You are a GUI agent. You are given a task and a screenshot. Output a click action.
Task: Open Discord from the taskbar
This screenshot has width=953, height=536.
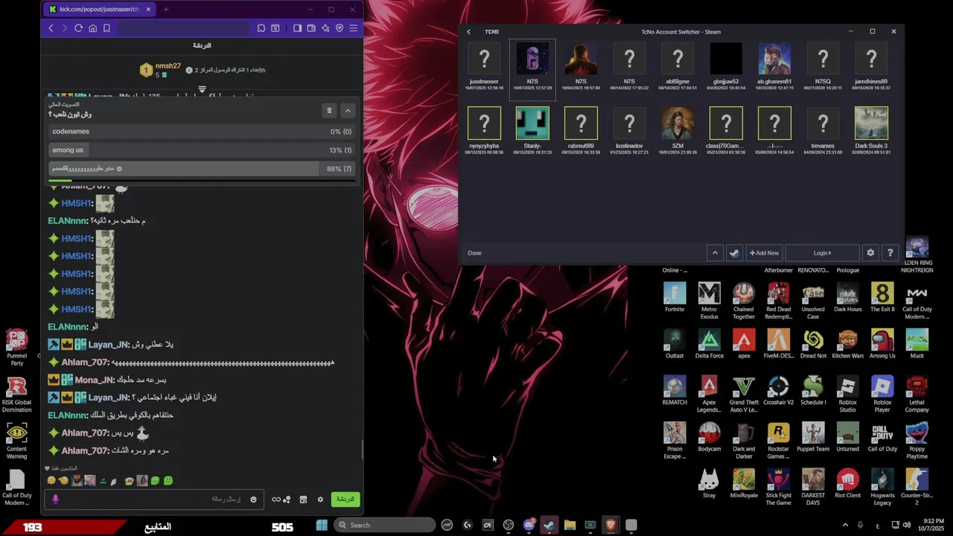point(529,526)
